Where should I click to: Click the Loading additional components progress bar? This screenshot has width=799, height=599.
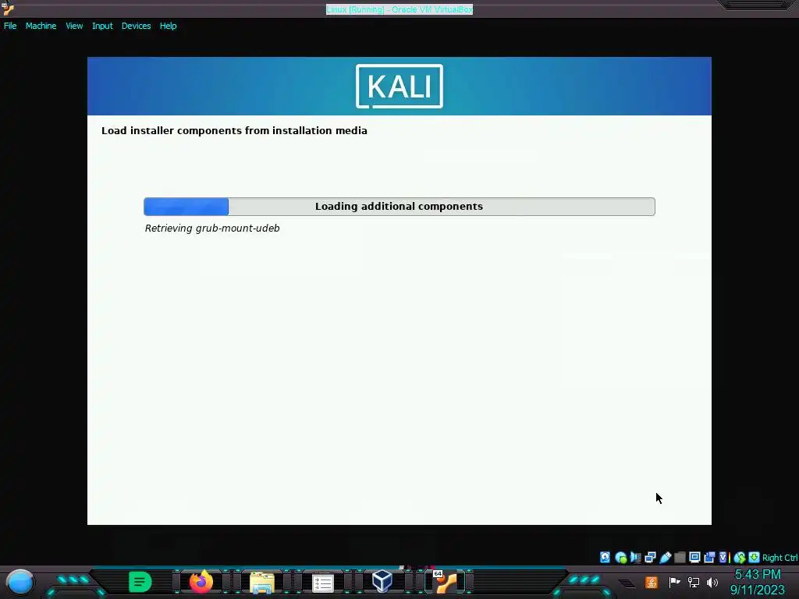pyautogui.click(x=399, y=206)
